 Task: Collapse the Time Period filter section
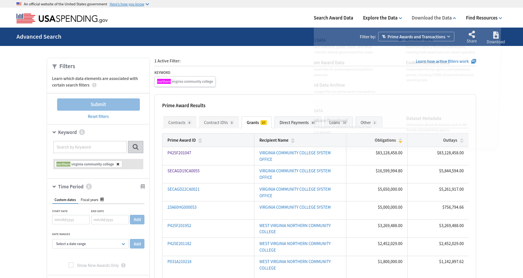(x=54, y=187)
